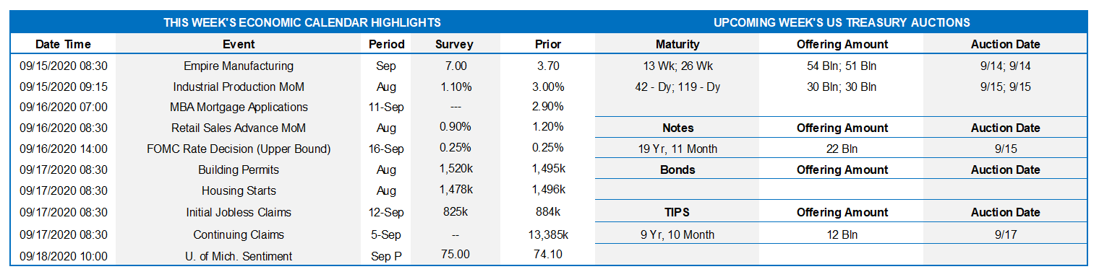1099x277 pixels.
Task: Click MBA Mortgage Applications event
Action: click(x=239, y=107)
